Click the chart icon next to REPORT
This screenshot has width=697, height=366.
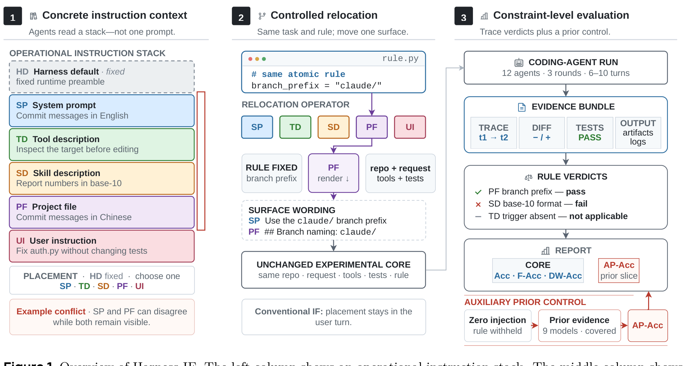[x=545, y=251]
